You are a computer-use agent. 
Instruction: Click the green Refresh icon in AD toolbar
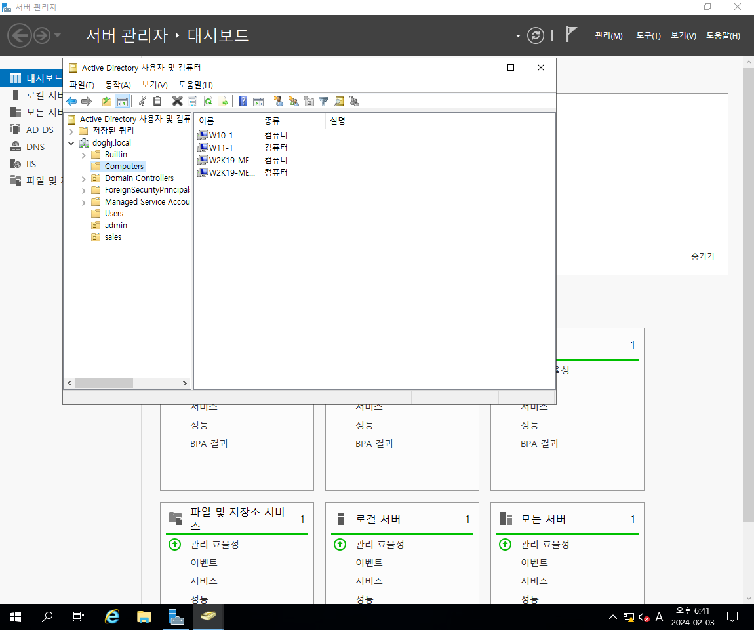(x=208, y=101)
